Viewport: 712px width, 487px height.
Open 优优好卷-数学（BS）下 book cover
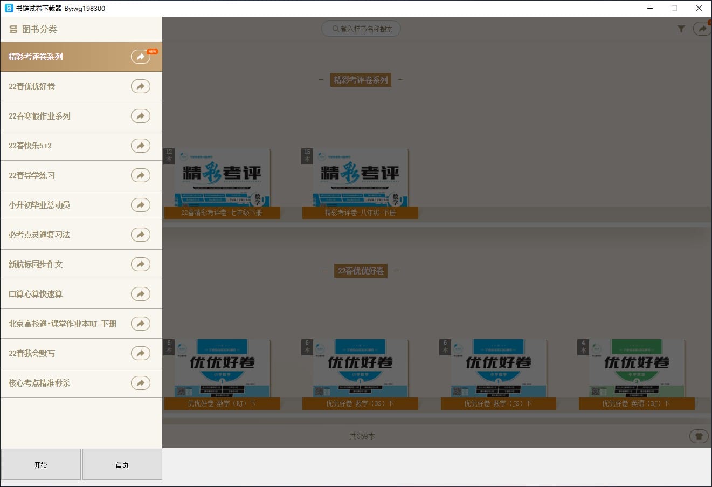tap(361, 368)
